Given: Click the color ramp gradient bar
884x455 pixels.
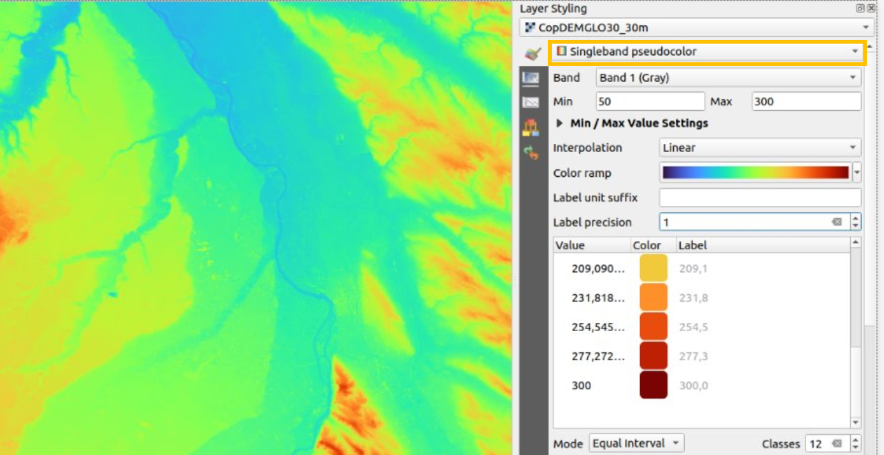Looking at the screenshot, I should (755, 173).
